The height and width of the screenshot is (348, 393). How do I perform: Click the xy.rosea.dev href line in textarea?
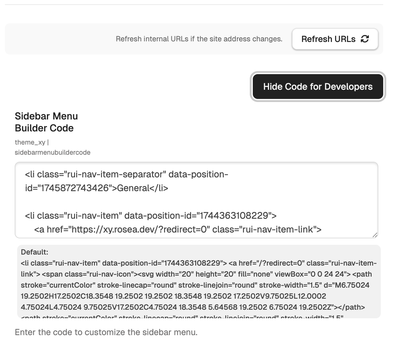pos(178,229)
